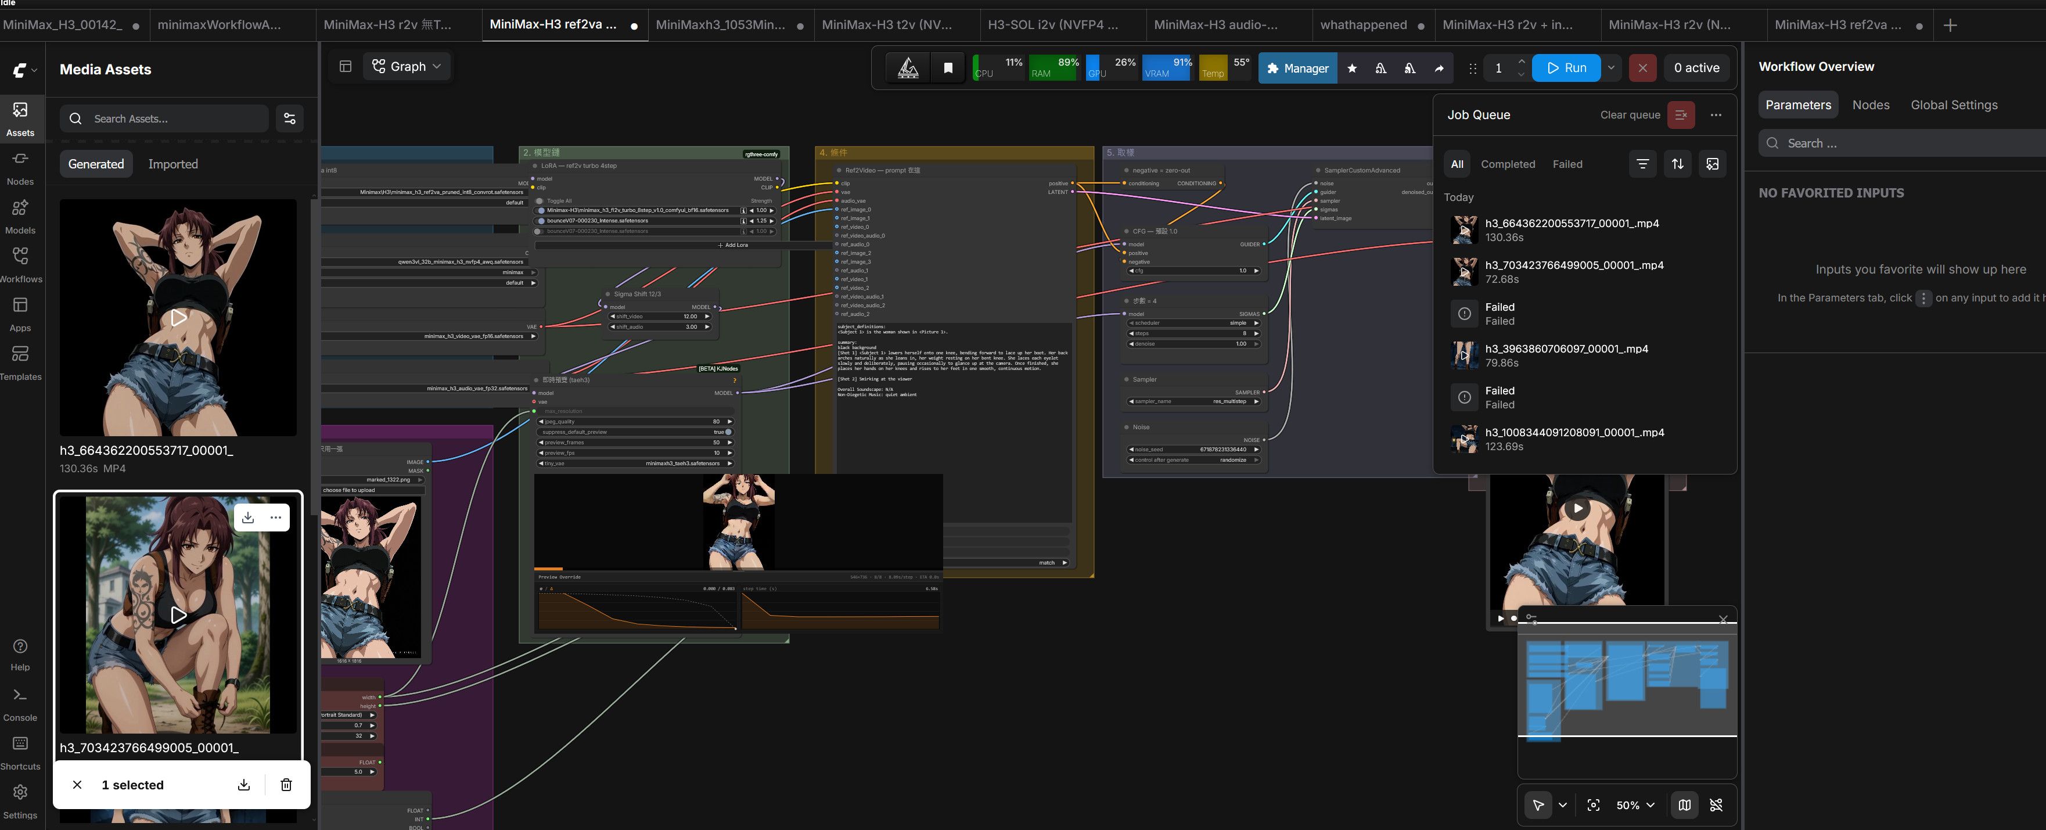Viewport: 2046px width, 830px height.
Task: Switch to Nodes tab in Workflow Overview
Action: [1871, 105]
